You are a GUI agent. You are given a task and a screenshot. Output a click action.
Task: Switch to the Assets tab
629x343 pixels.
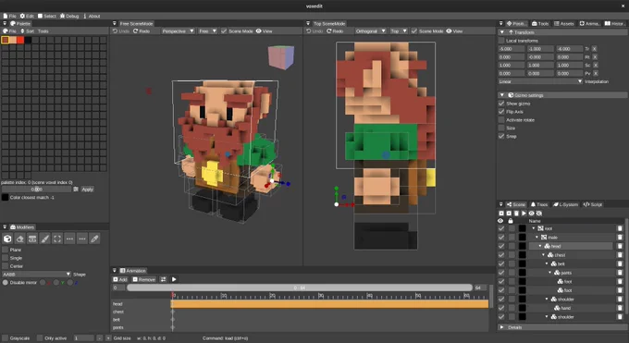click(x=564, y=24)
